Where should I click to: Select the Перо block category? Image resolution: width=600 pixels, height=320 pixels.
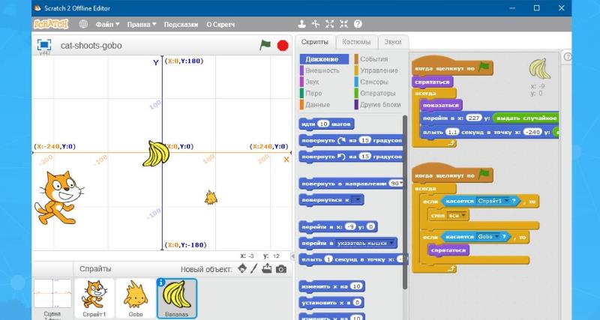(x=313, y=93)
